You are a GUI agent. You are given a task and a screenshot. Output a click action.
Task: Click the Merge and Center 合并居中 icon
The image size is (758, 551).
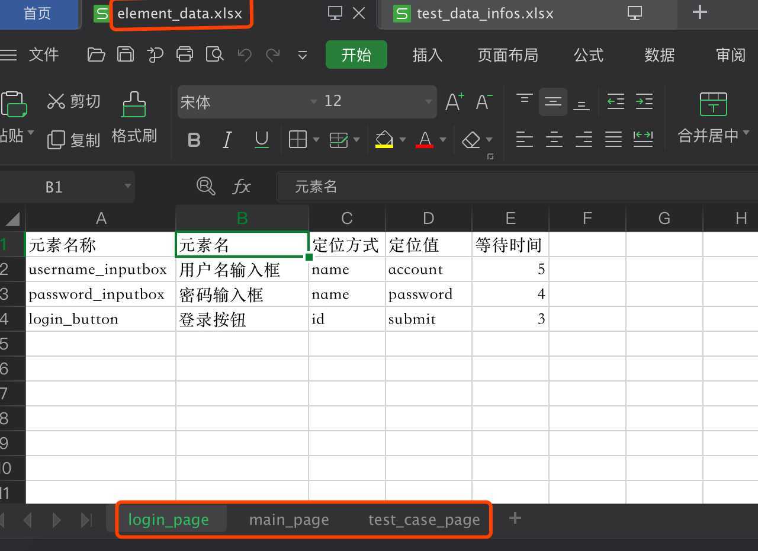(x=713, y=104)
